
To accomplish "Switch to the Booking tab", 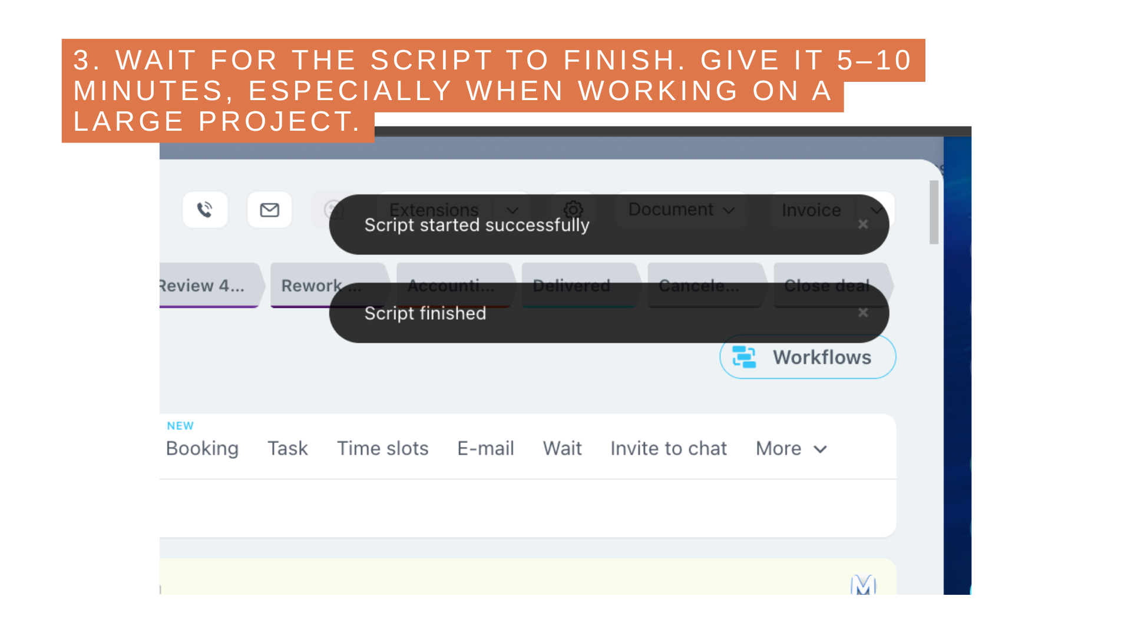I will click(202, 449).
